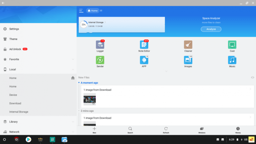Image resolution: width=256 pixels, height=144 pixels.
Task: Expand the Favorite section in sidebar
Action: 73,59
